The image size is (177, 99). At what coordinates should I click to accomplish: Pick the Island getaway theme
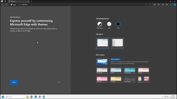[130, 71]
